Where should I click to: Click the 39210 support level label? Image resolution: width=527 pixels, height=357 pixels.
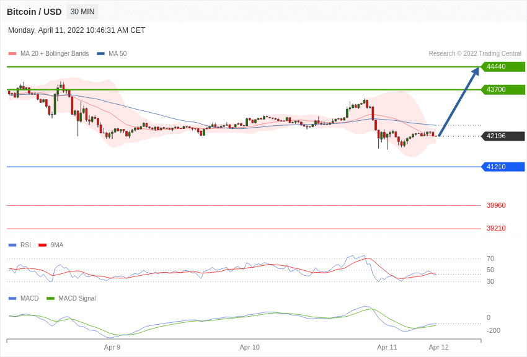pyautogui.click(x=496, y=228)
